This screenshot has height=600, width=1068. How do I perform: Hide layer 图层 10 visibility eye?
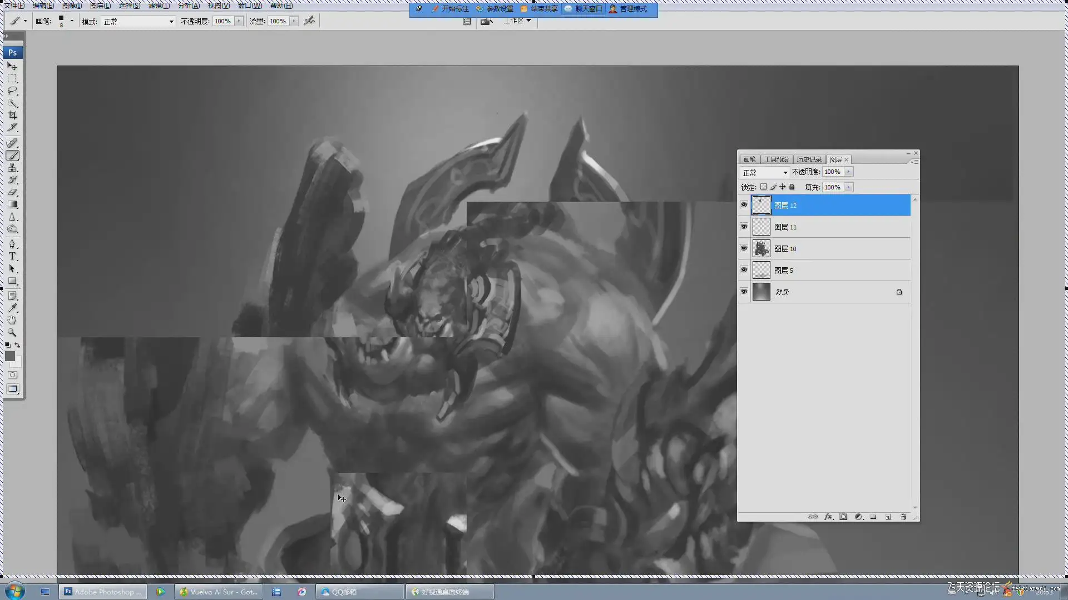point(744,248)
